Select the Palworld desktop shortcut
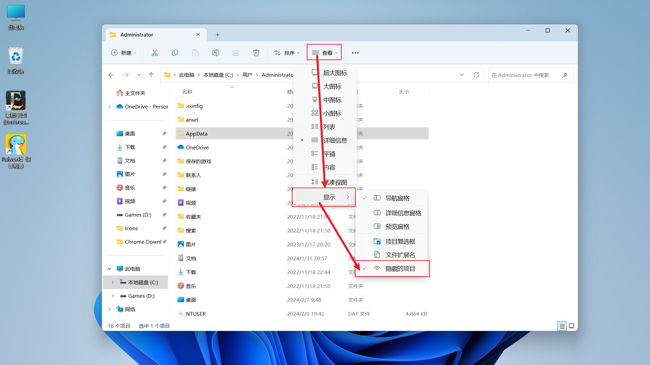This screenshot has height=365, width=650. pos(16,152)
